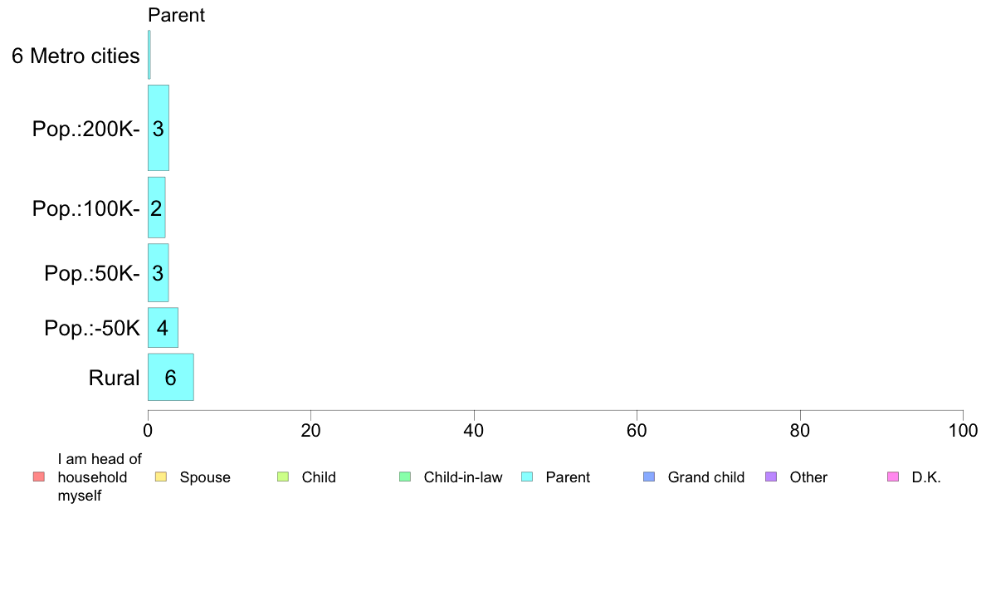Select the Pop.:100K- bar showing 2

click(x=157, y=208)
